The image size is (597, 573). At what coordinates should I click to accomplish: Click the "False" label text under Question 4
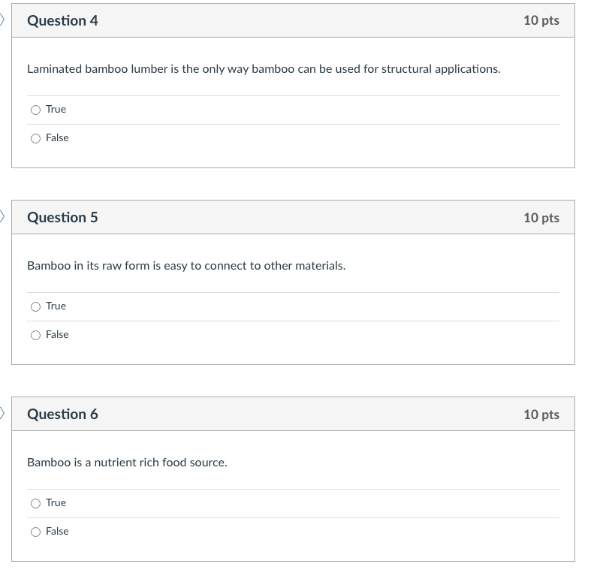click(57, 138)
